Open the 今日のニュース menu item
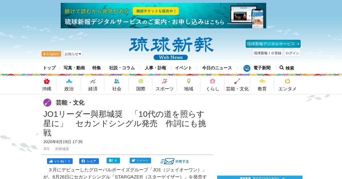This screenshot has height=179, width=342. point(217,68)
